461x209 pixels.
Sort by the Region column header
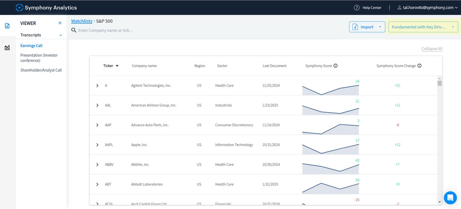[x=200, y=66]
